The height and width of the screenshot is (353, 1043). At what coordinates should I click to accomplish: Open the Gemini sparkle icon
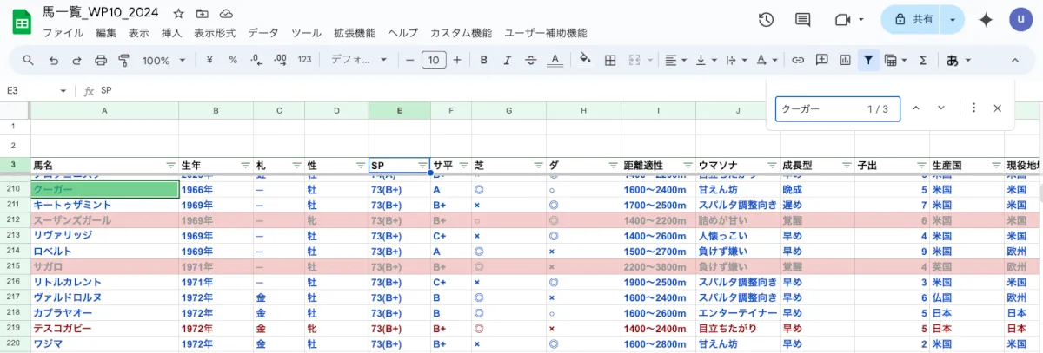[x=986, y=20]
